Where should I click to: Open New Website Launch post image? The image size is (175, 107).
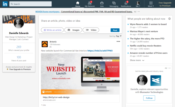pos(80,74)
